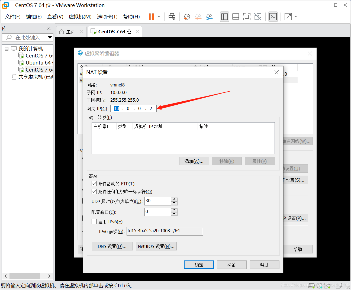Screen dimensions: 351x290
Task: Open the 编辑 menu
Action: pos(34,17)
